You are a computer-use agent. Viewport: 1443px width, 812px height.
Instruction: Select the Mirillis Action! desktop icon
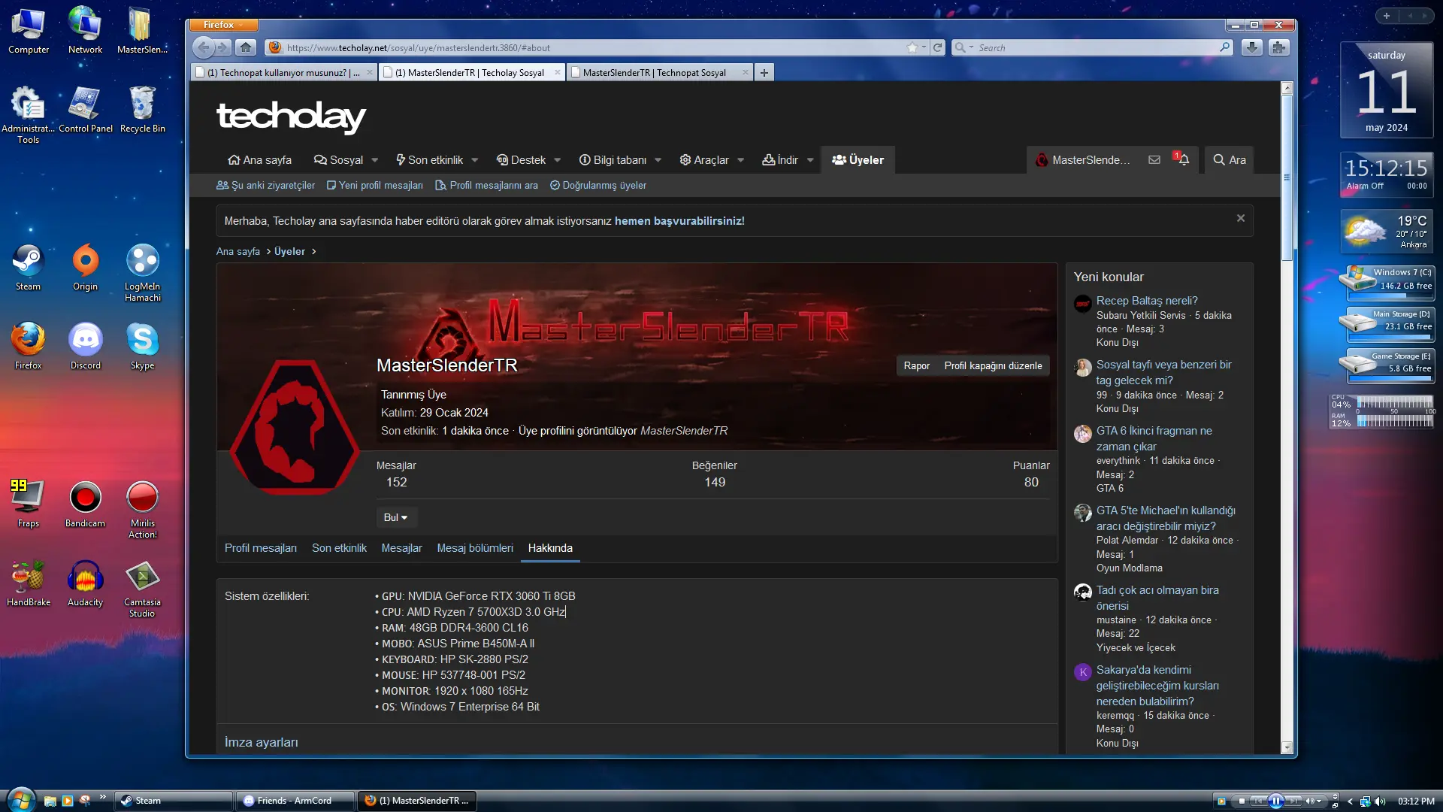tap(142, 510)
